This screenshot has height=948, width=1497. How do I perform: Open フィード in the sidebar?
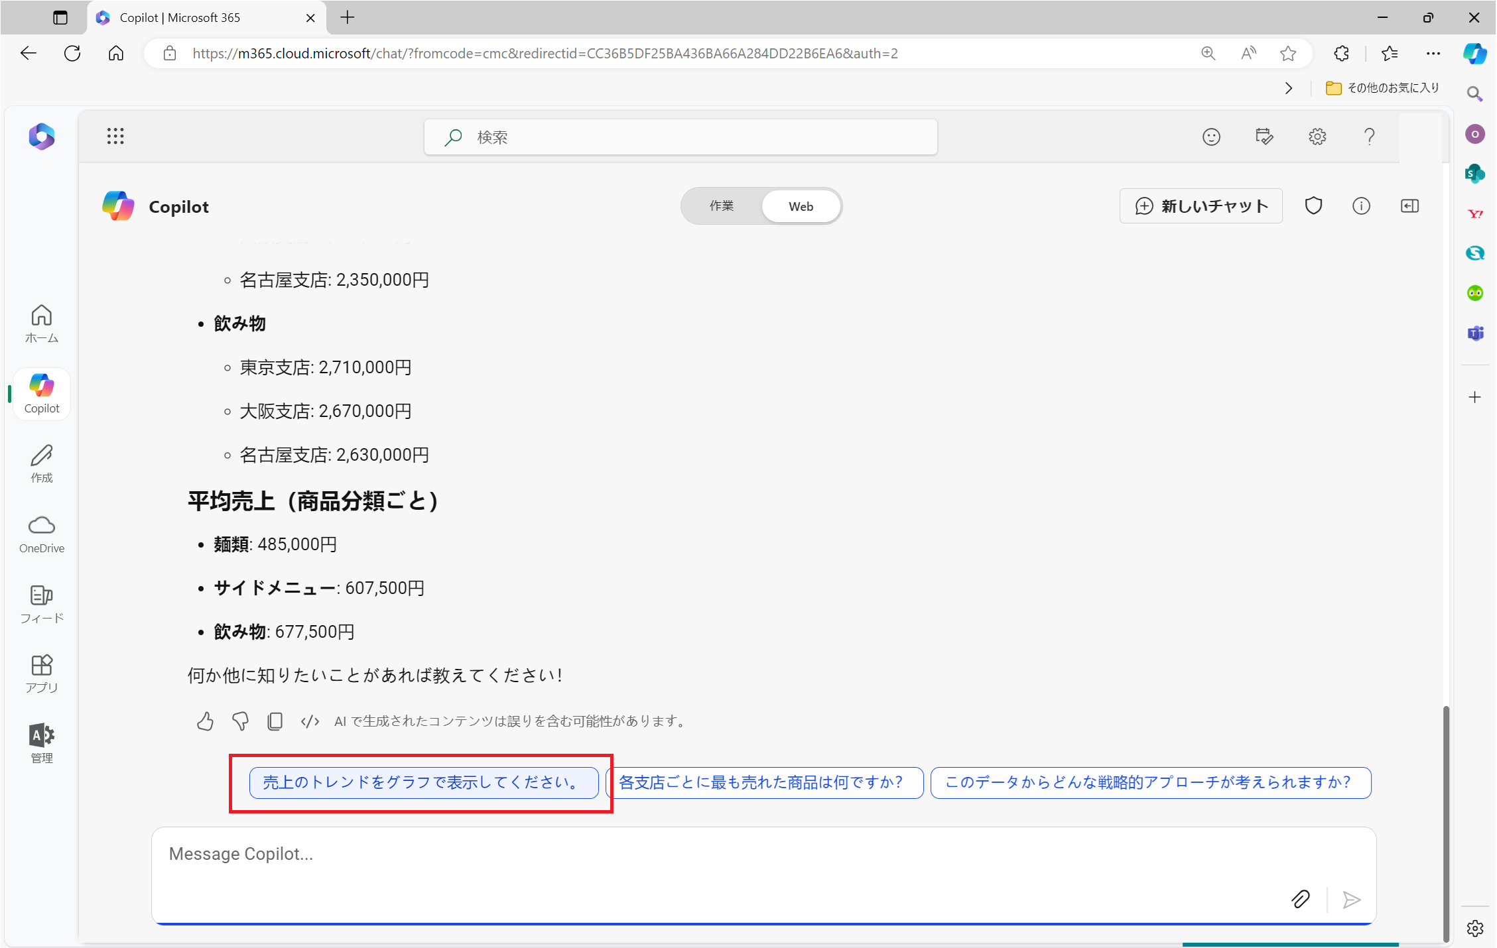(x=41, y=604)
